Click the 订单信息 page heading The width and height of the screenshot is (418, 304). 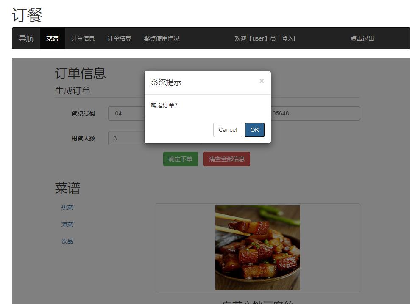[81, 74]
